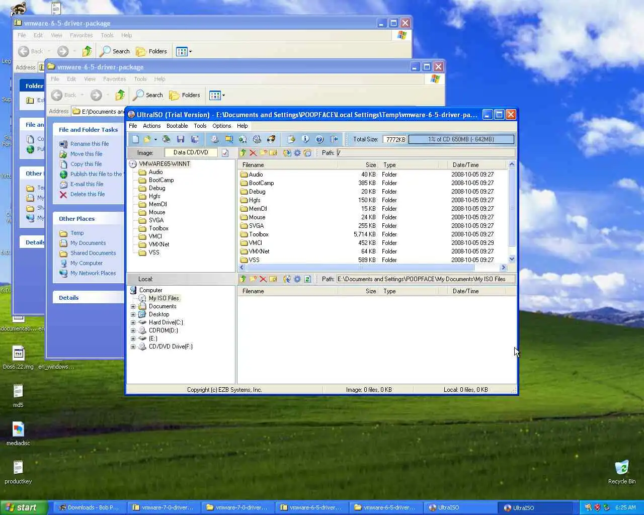Click the Open CD/DVD icon in UltraISO toolbar

click(x=167, y=139)
